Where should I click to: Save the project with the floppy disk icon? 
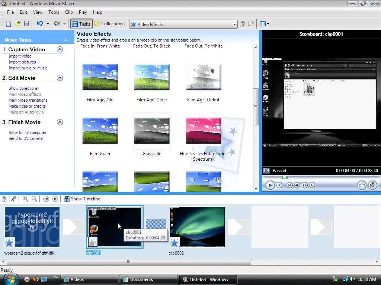pos(26,24)
